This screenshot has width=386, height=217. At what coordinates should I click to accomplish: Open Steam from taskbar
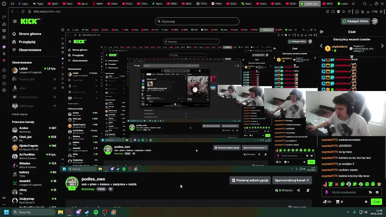click(87, 212)
